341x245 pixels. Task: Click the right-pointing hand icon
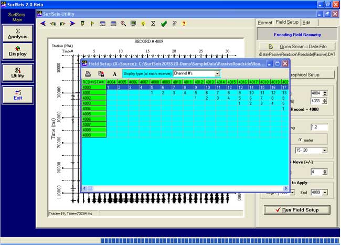tap(62, 24)
